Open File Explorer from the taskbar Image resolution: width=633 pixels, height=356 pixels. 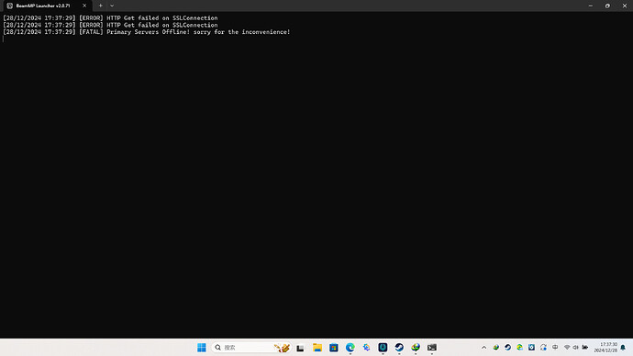(x=317, y=348)
